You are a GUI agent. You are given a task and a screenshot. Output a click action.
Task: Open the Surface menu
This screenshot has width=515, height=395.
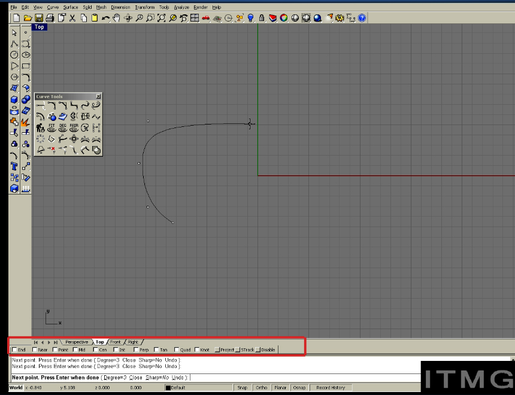pos(71,7)
